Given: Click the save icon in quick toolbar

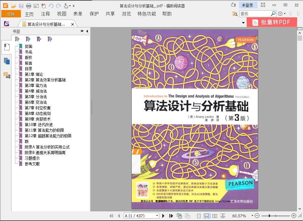Looking at the screenshot, I should (x=21, y=6).
